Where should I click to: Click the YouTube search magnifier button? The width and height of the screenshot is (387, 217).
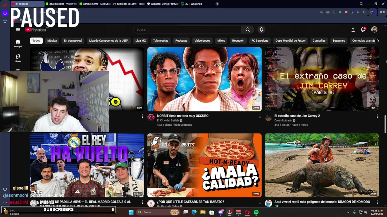coord(248,30)
